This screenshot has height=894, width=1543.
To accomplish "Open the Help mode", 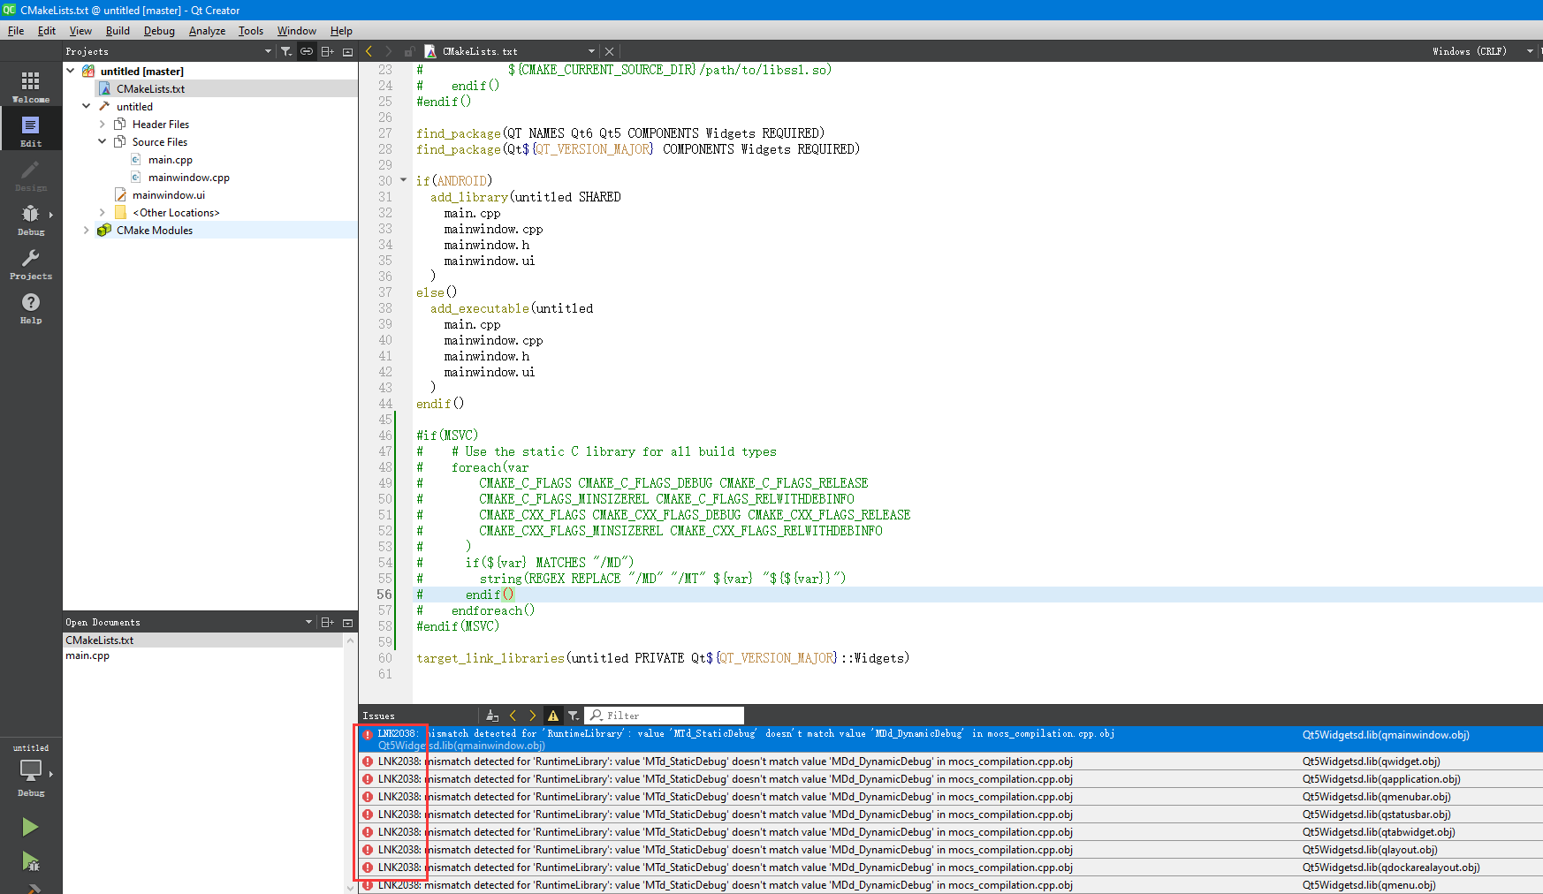I will coord(31,307).
